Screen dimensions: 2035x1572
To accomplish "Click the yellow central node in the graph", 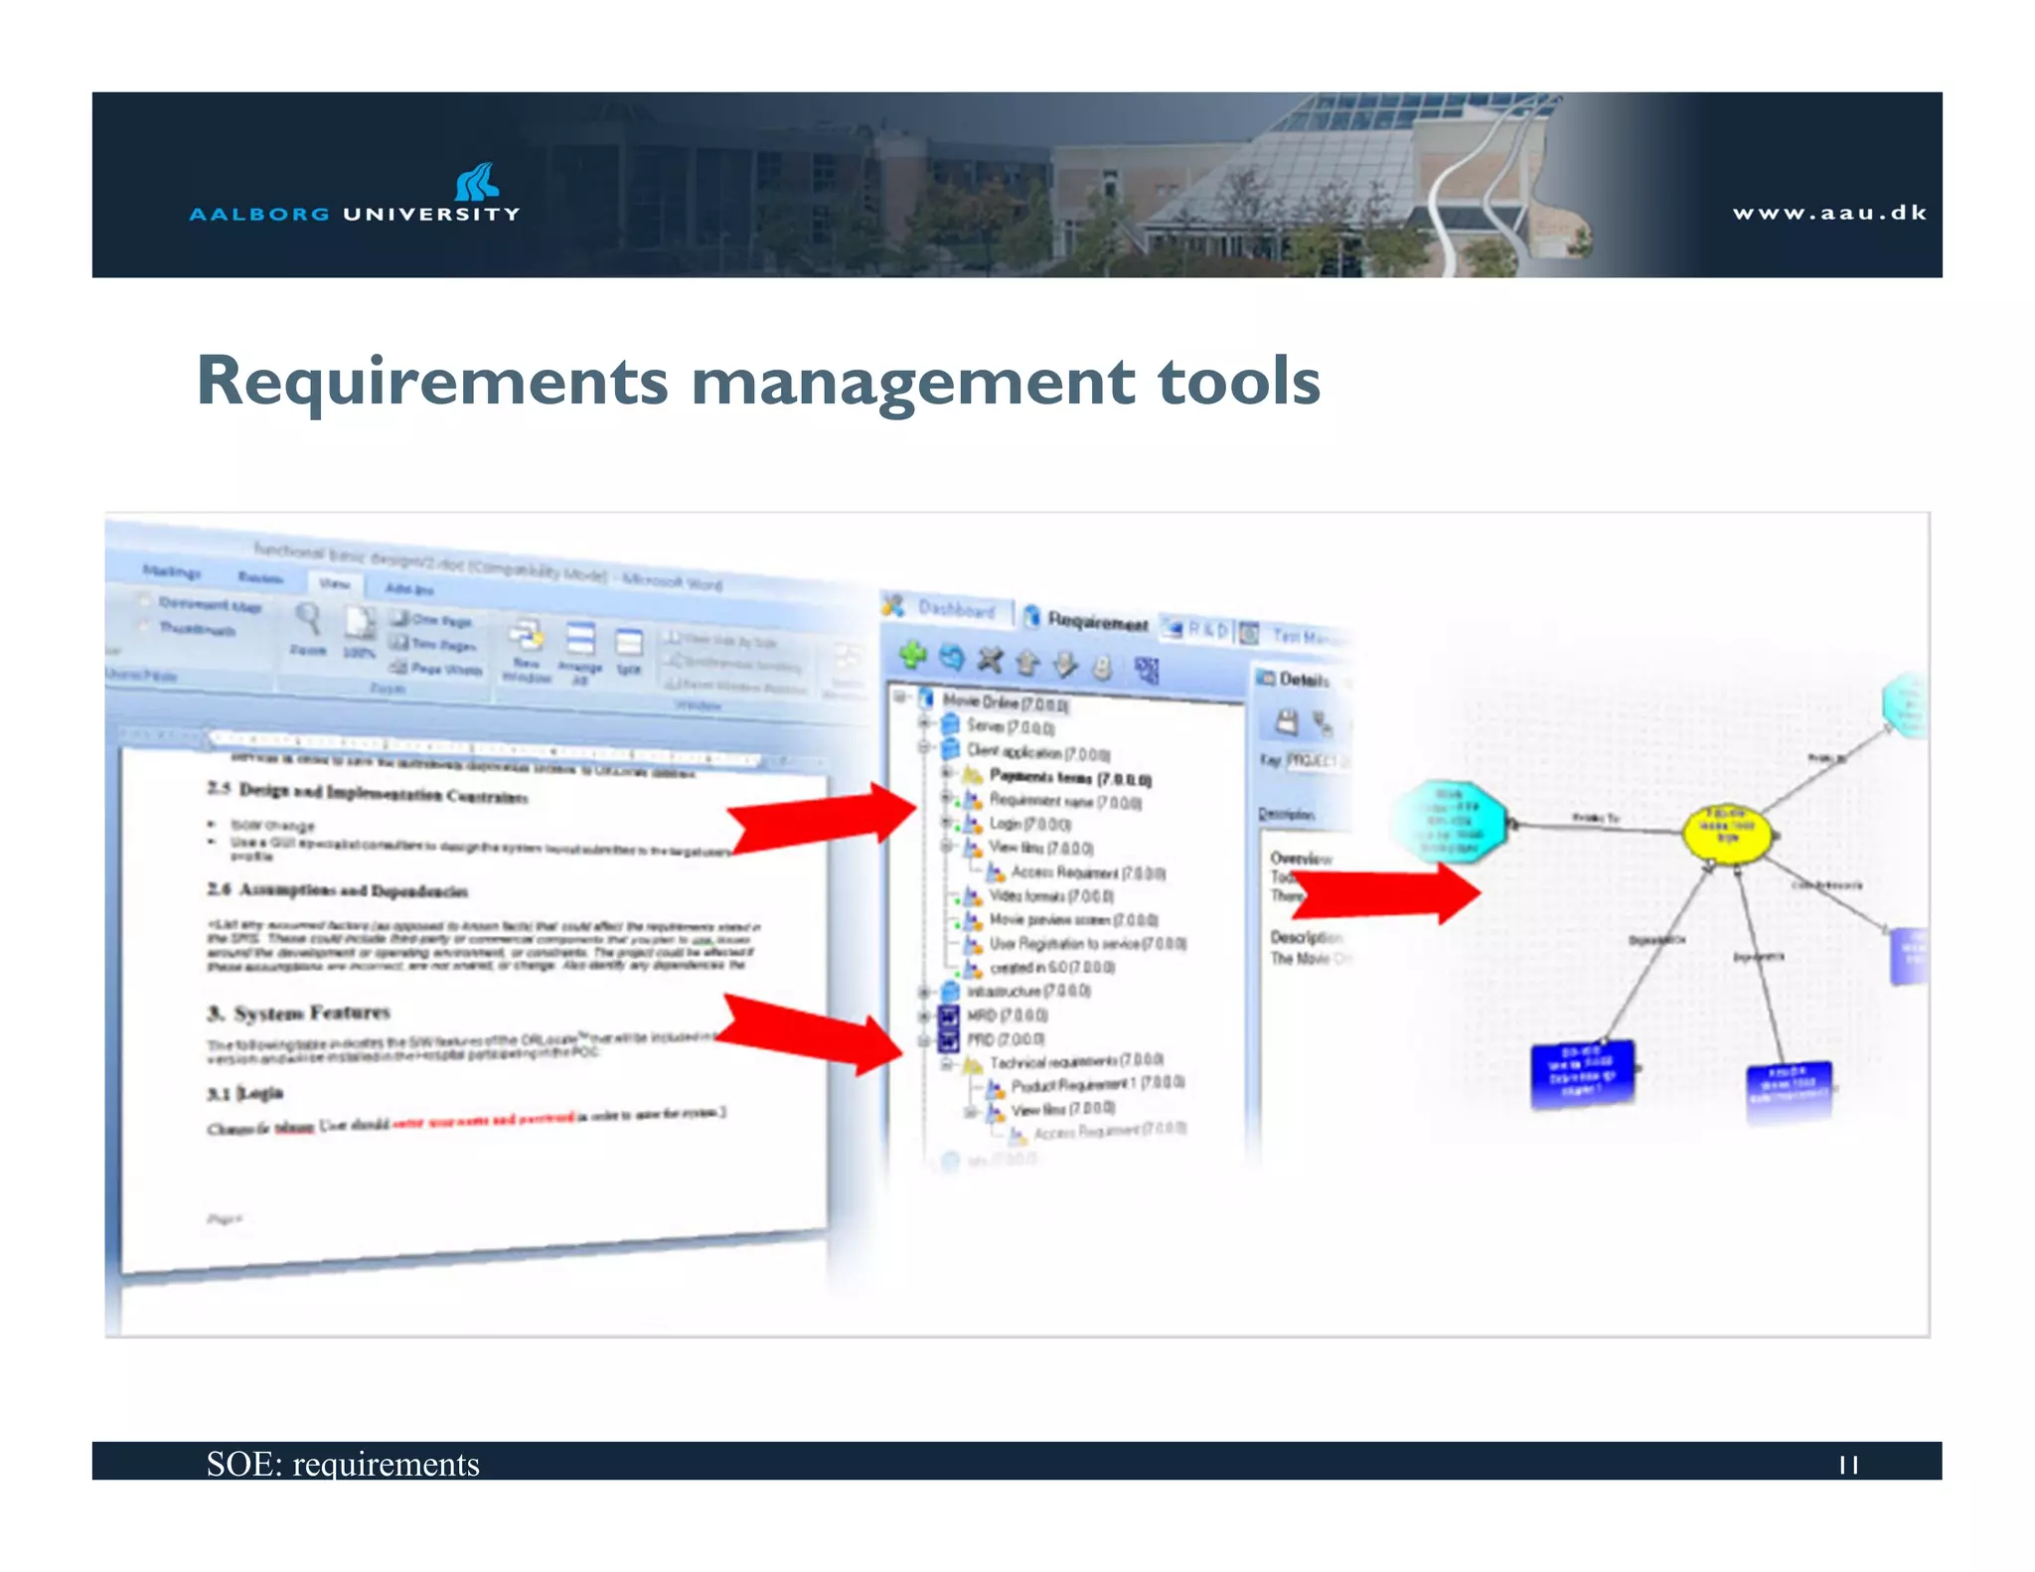I will (1728, 833).
